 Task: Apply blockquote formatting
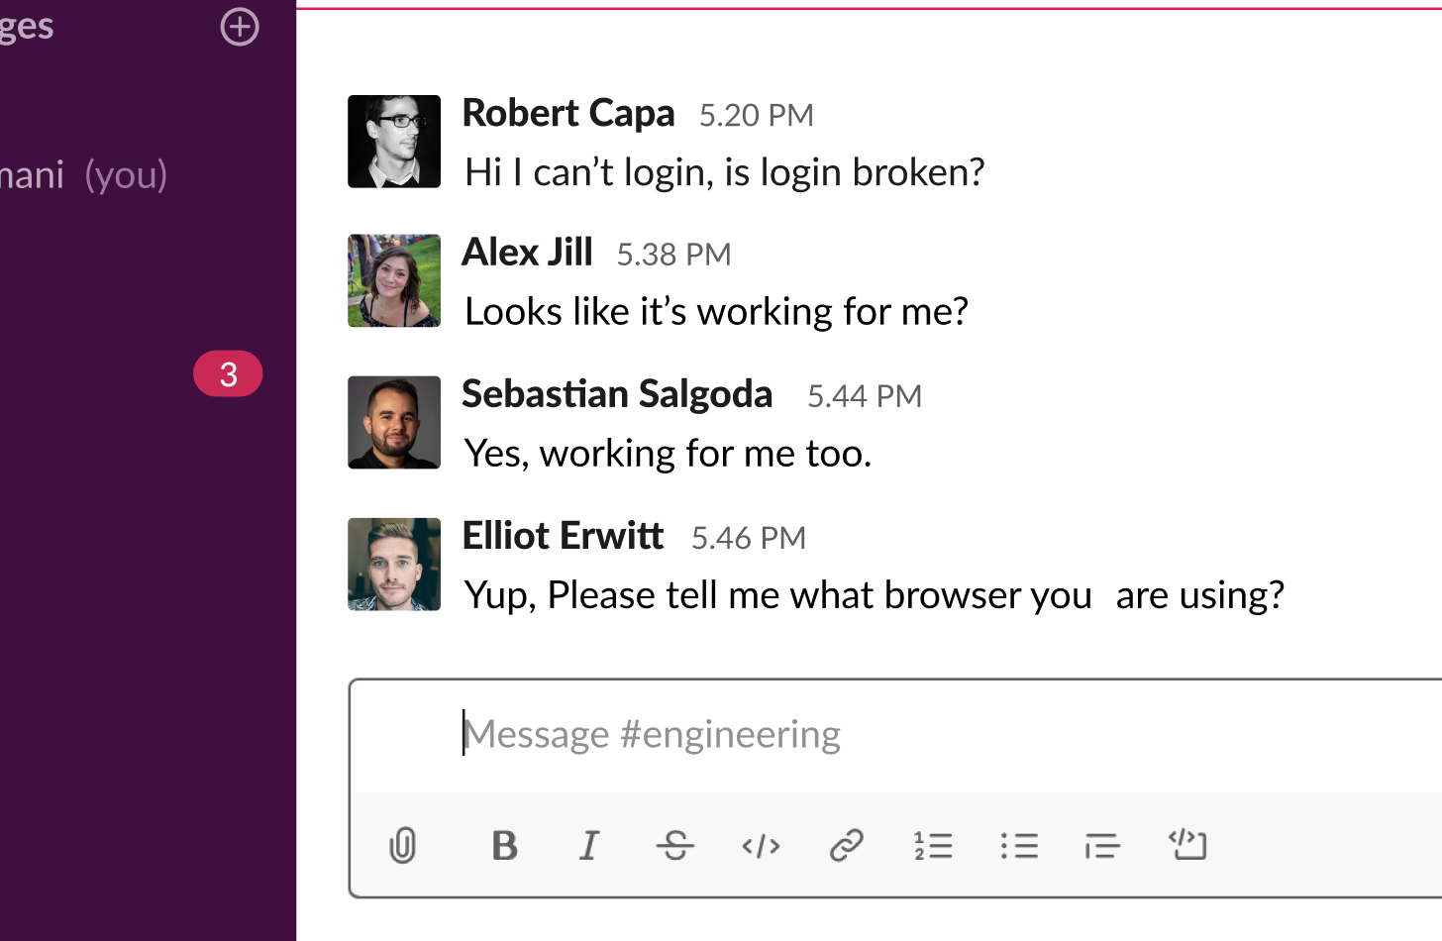pos(1102,846)
